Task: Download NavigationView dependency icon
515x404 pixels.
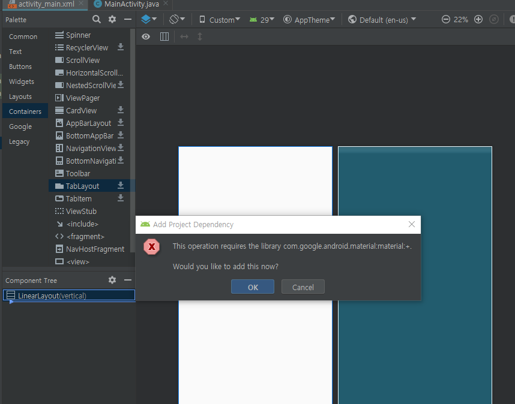Action: click(x=121, y=148)
